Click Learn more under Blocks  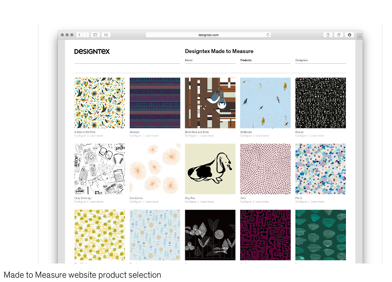[318, 136]
